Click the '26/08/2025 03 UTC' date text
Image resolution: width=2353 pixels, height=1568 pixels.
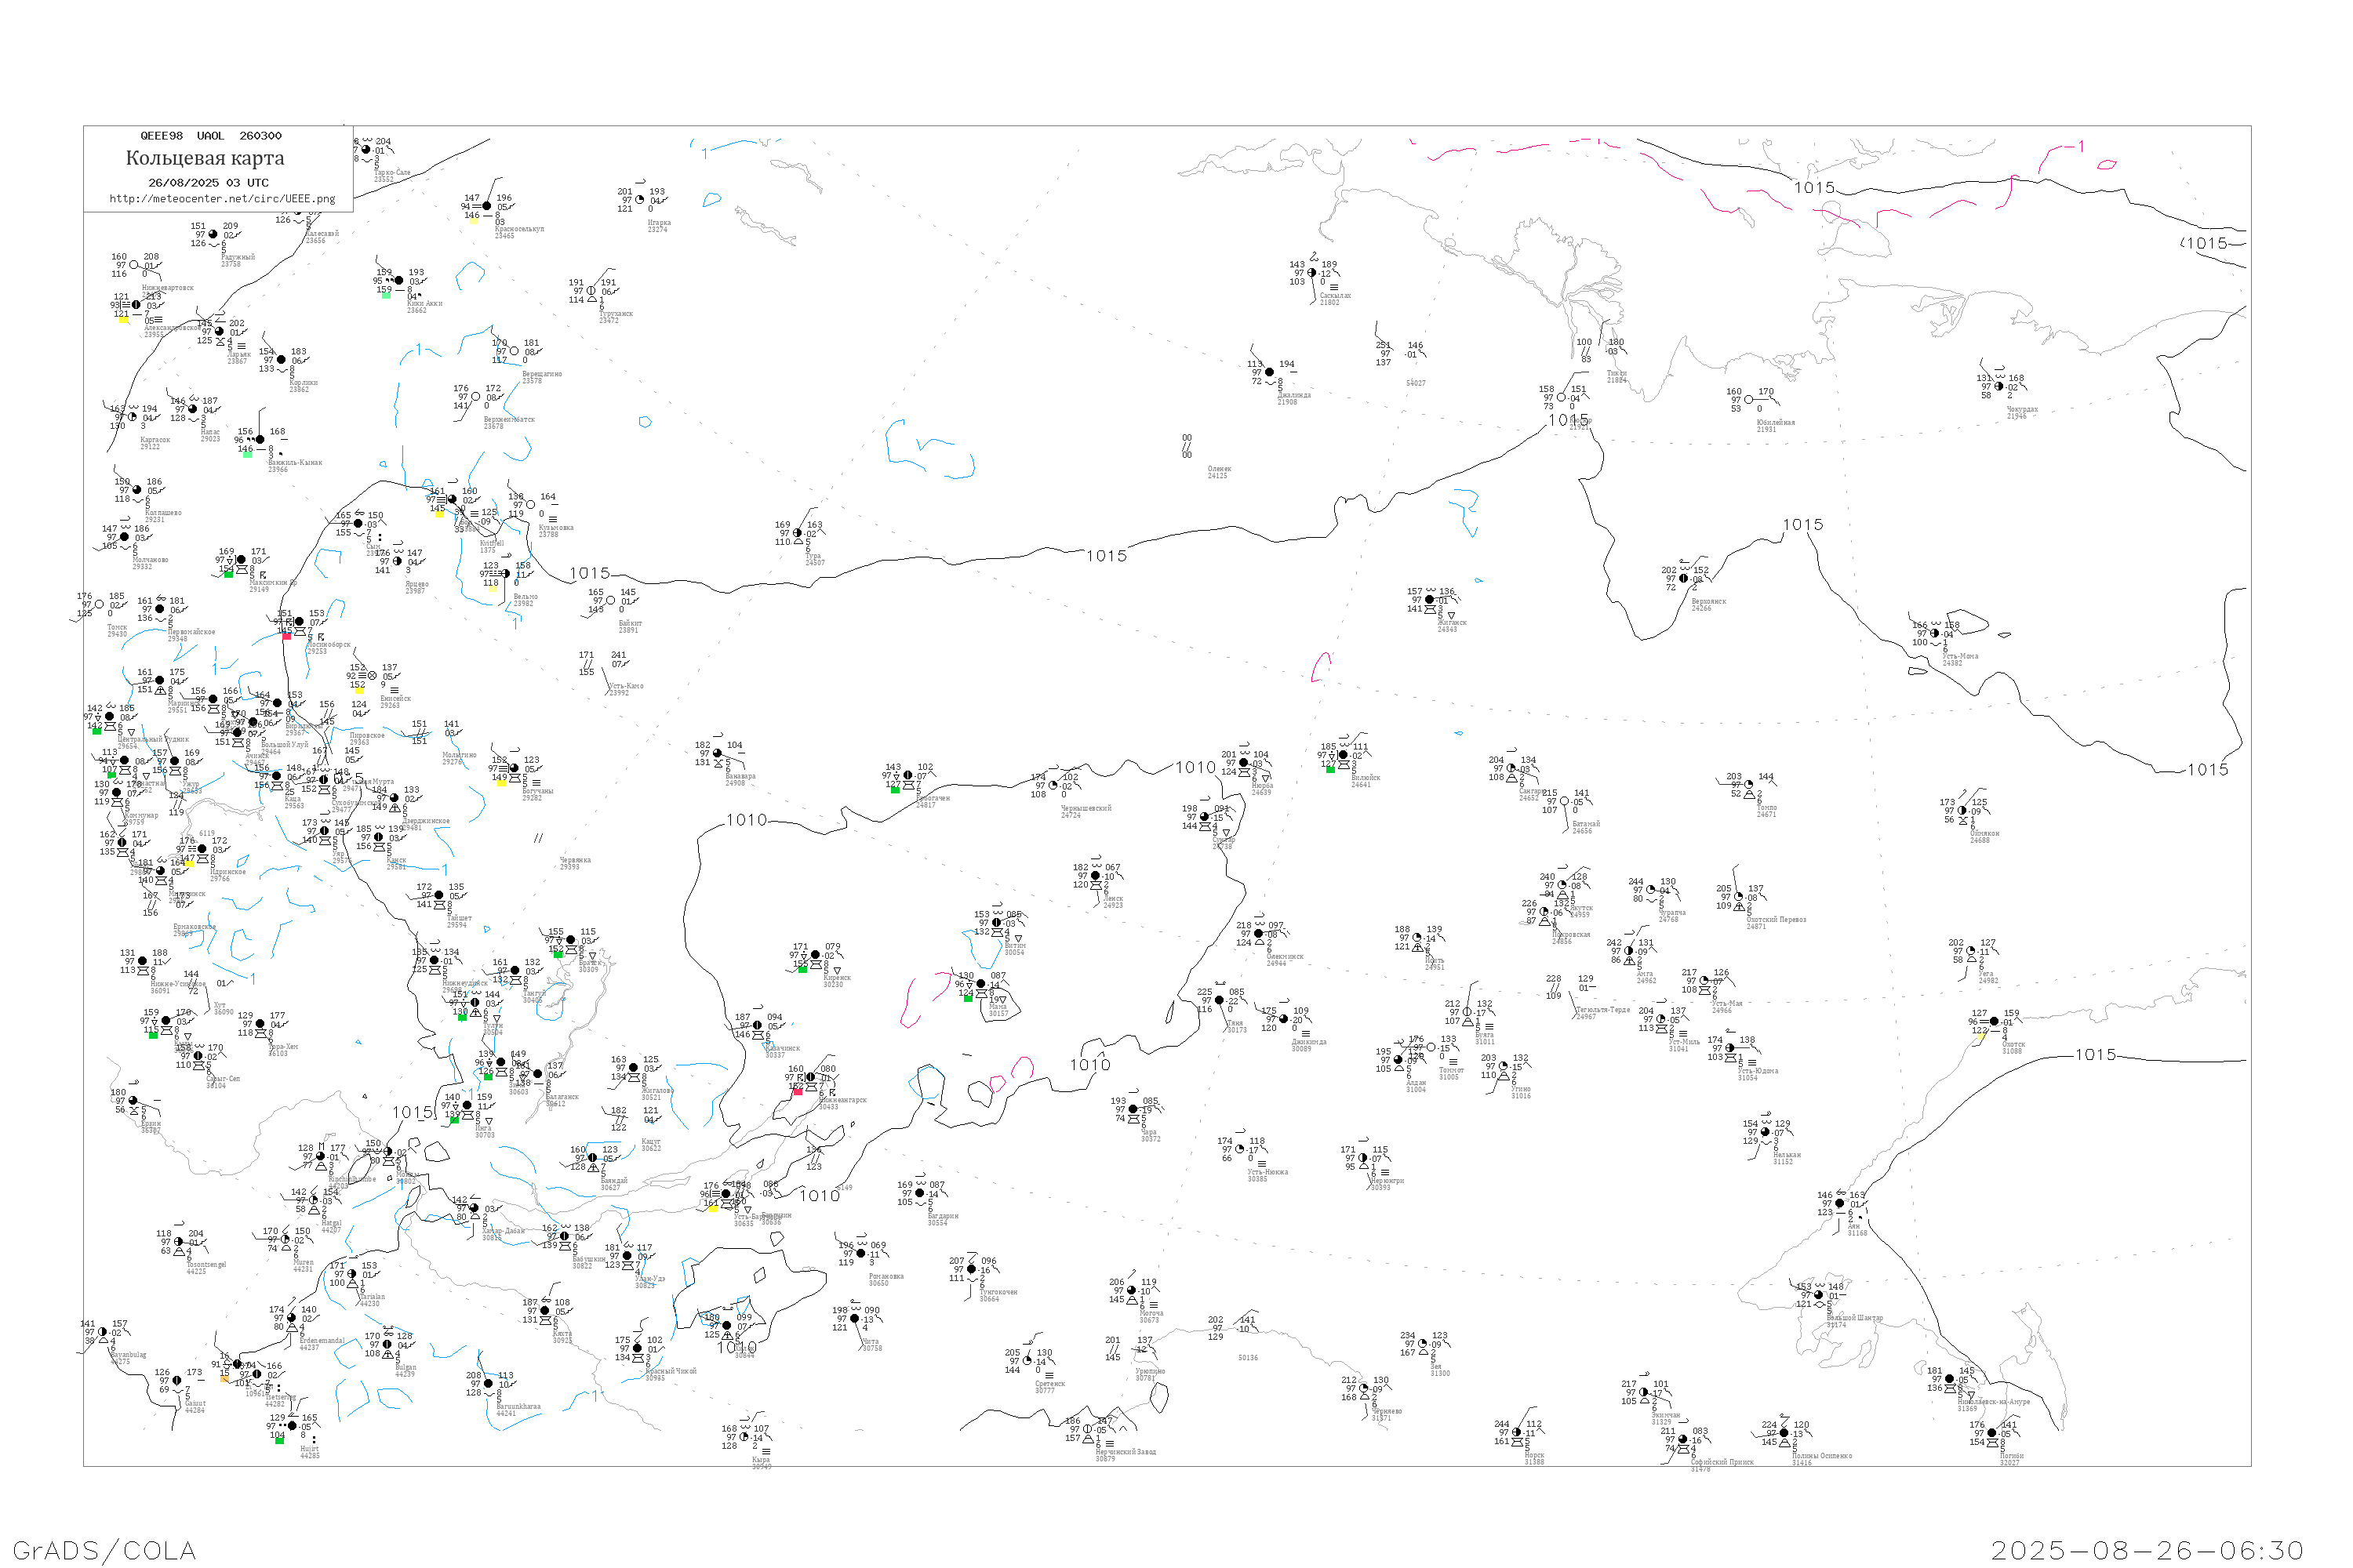[208, 183]
